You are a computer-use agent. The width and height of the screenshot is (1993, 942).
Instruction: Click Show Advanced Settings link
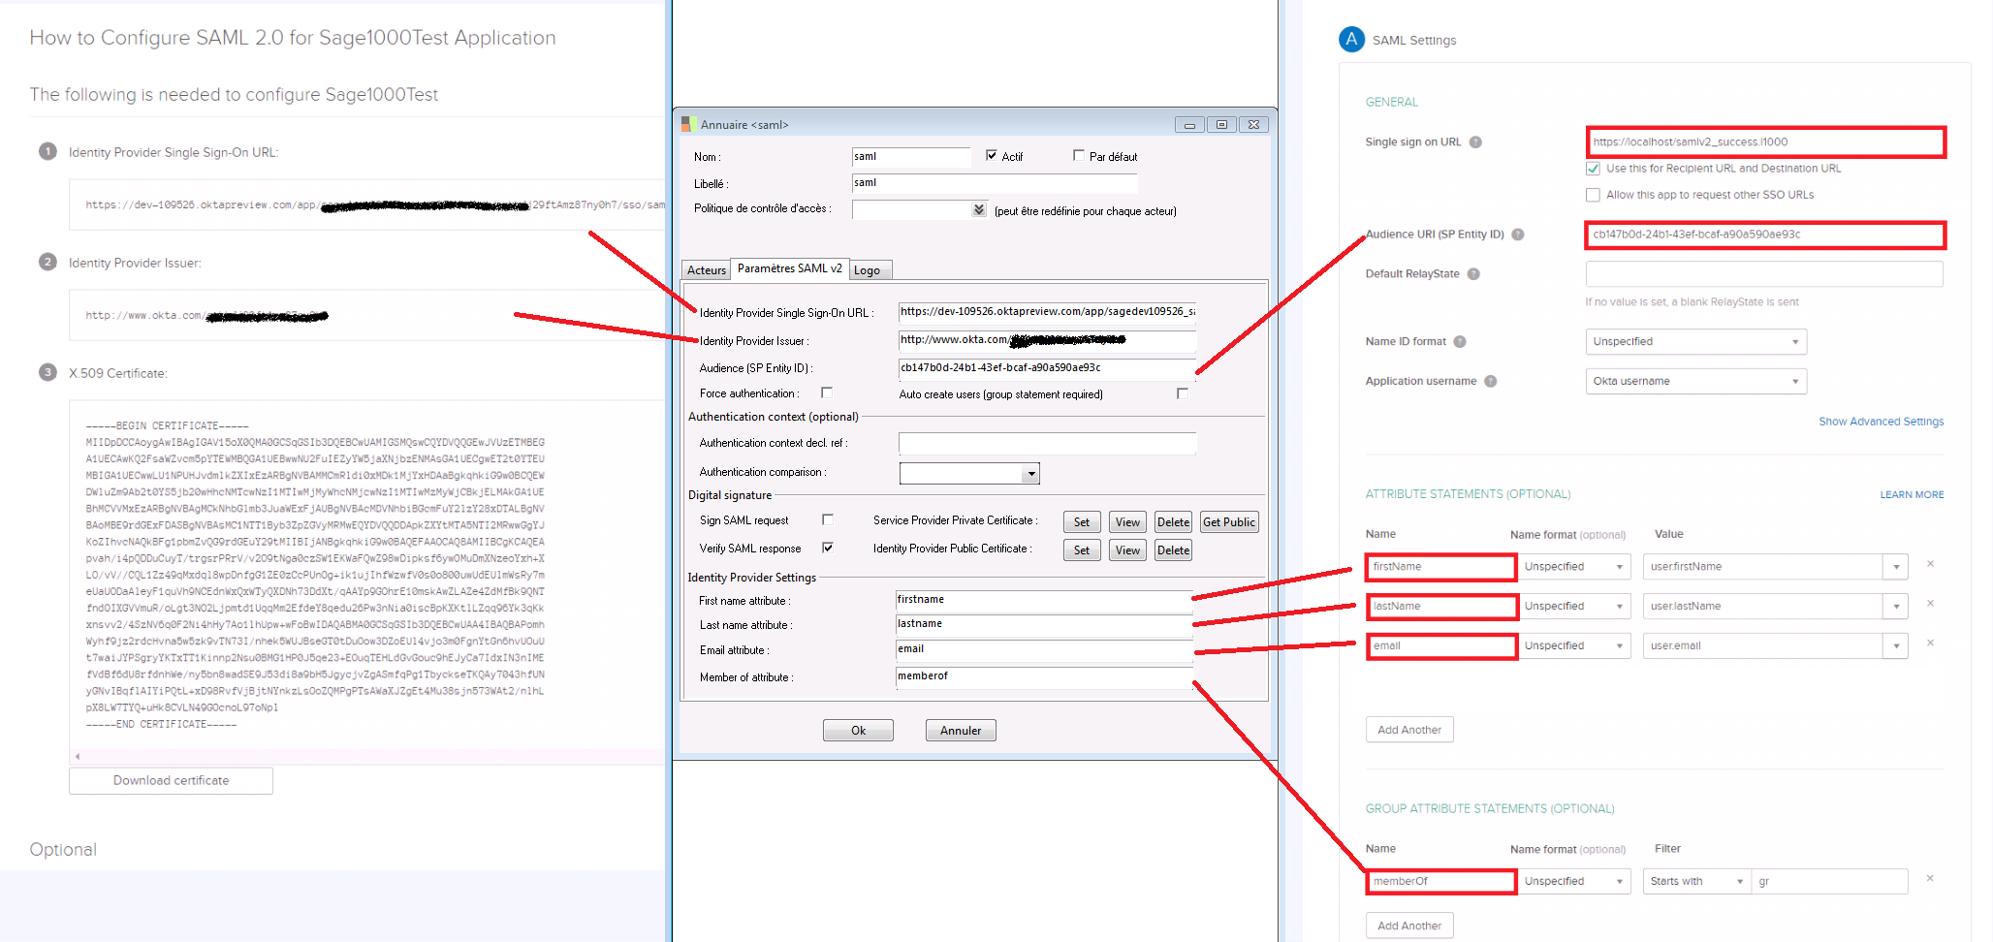click(1881, 422)
